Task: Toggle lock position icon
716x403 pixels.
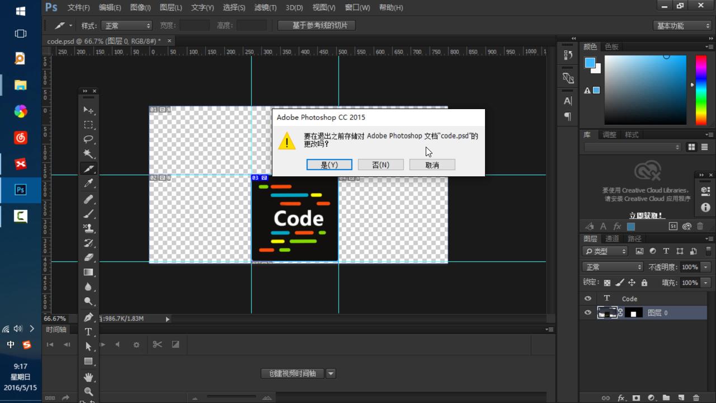Action: (632, 283)
